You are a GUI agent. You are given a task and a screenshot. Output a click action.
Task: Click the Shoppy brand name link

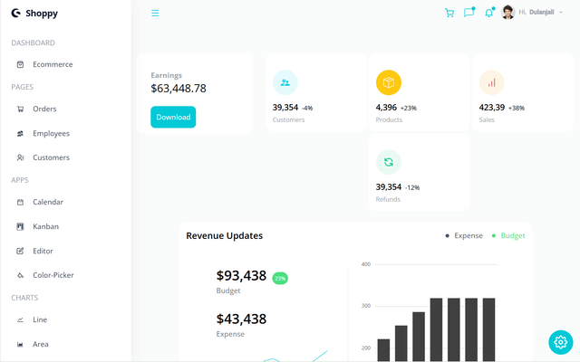click(42, 14)
